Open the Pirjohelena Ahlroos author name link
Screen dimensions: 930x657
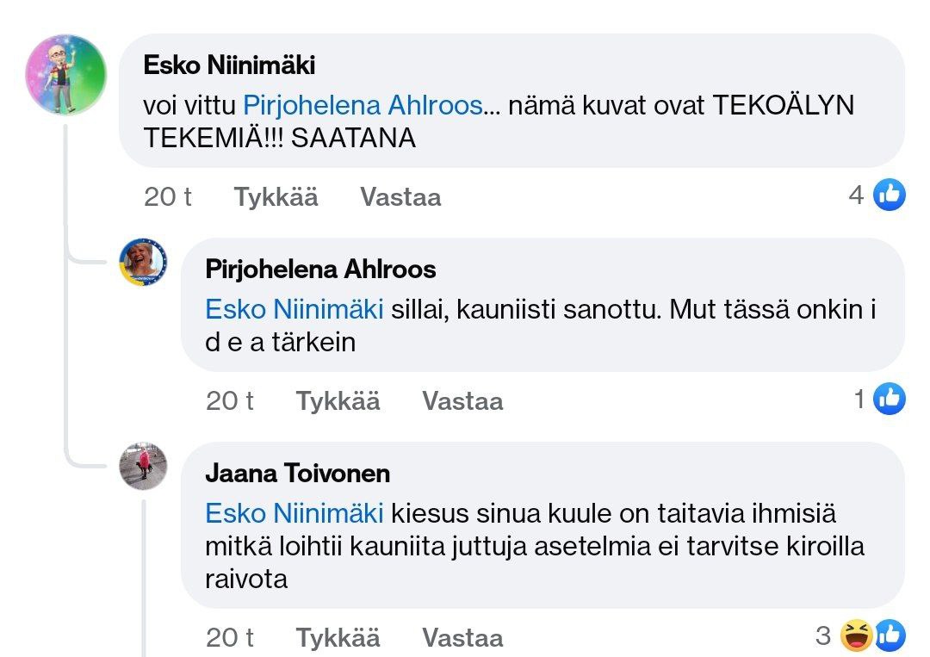point(320,270)
